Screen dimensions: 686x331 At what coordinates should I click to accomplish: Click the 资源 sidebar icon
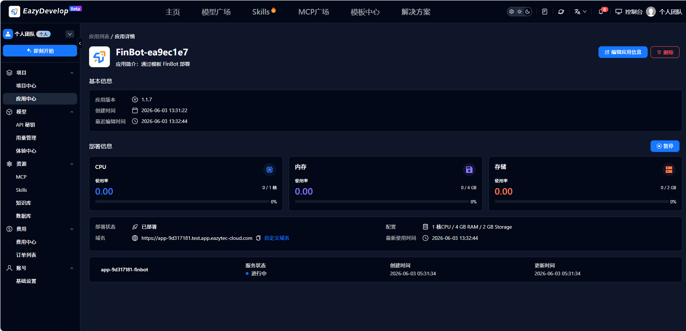tap(9, 164)
